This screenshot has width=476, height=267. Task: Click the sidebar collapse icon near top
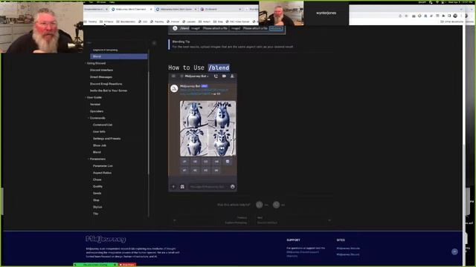(x=154, y=43)
